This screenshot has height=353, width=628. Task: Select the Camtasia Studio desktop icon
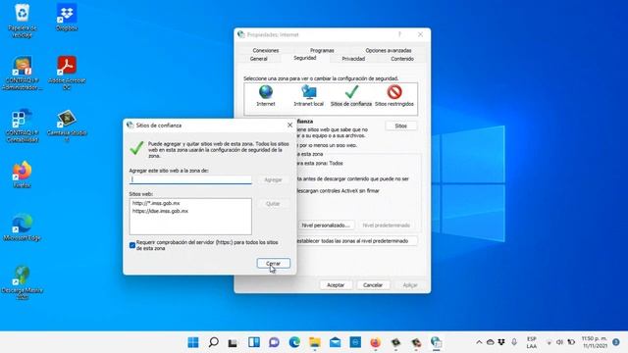(x=67, y=126)
